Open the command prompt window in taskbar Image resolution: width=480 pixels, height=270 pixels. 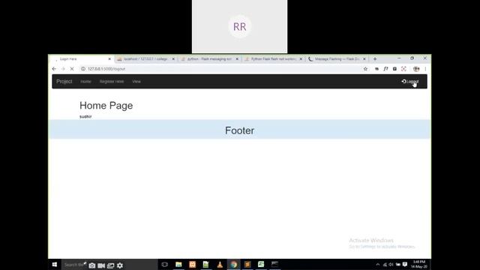tap(275, 265)
